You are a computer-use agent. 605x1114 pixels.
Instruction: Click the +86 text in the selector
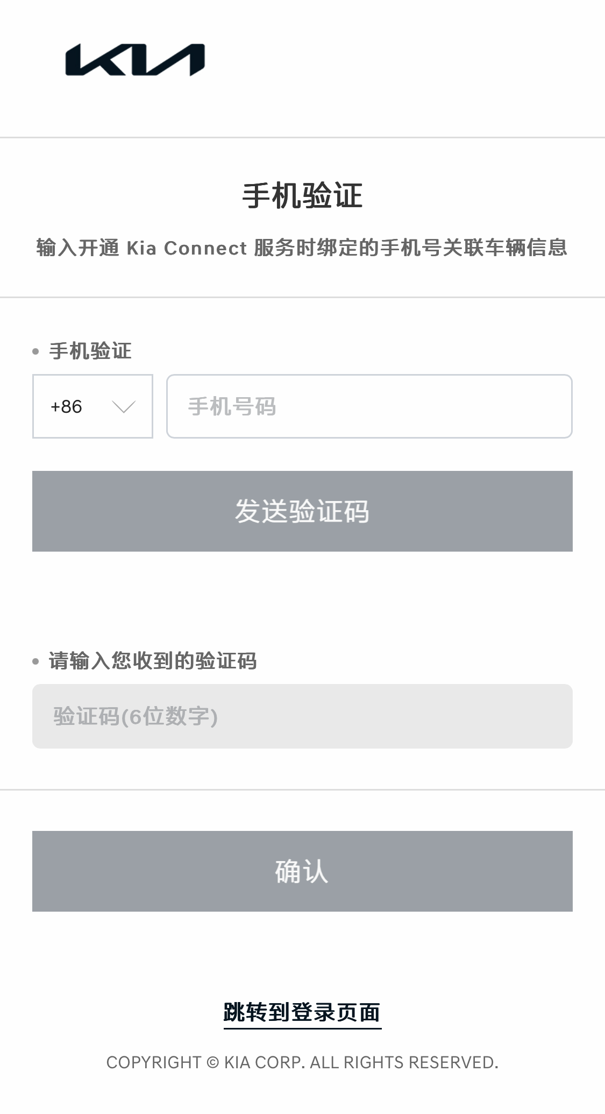coord(66,407)
